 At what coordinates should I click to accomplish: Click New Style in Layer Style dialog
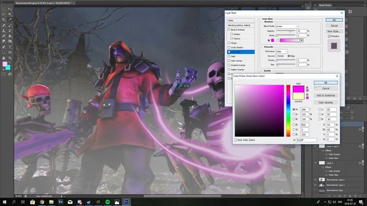click(334, 31)
